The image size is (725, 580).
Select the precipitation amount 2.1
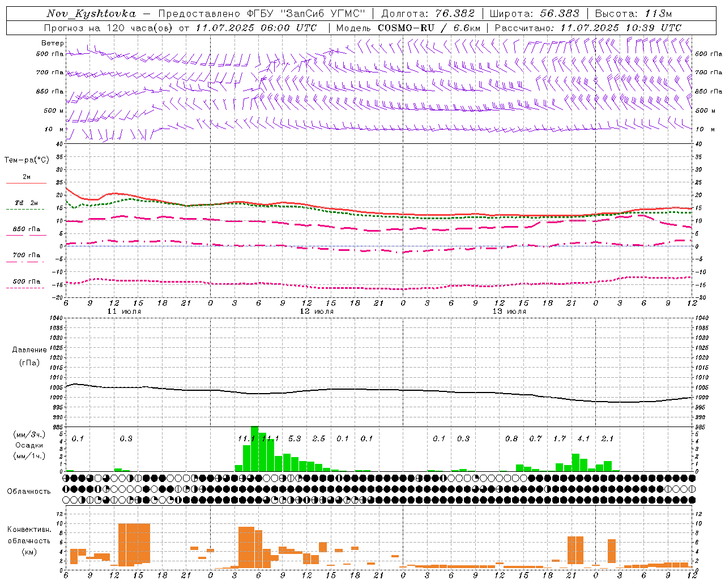607,438
